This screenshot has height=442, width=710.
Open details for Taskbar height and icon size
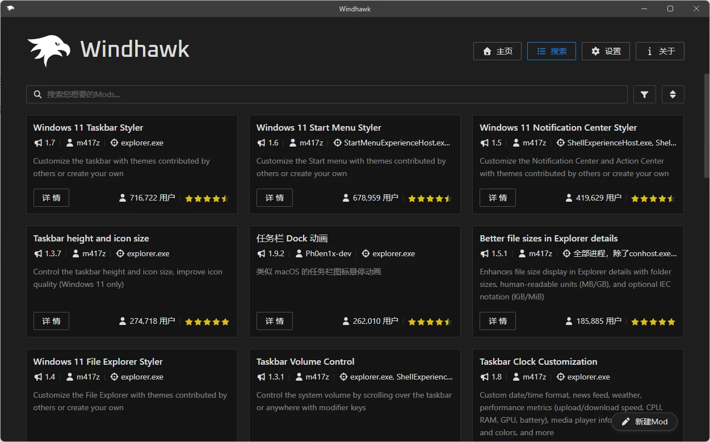tap(51, 321)
